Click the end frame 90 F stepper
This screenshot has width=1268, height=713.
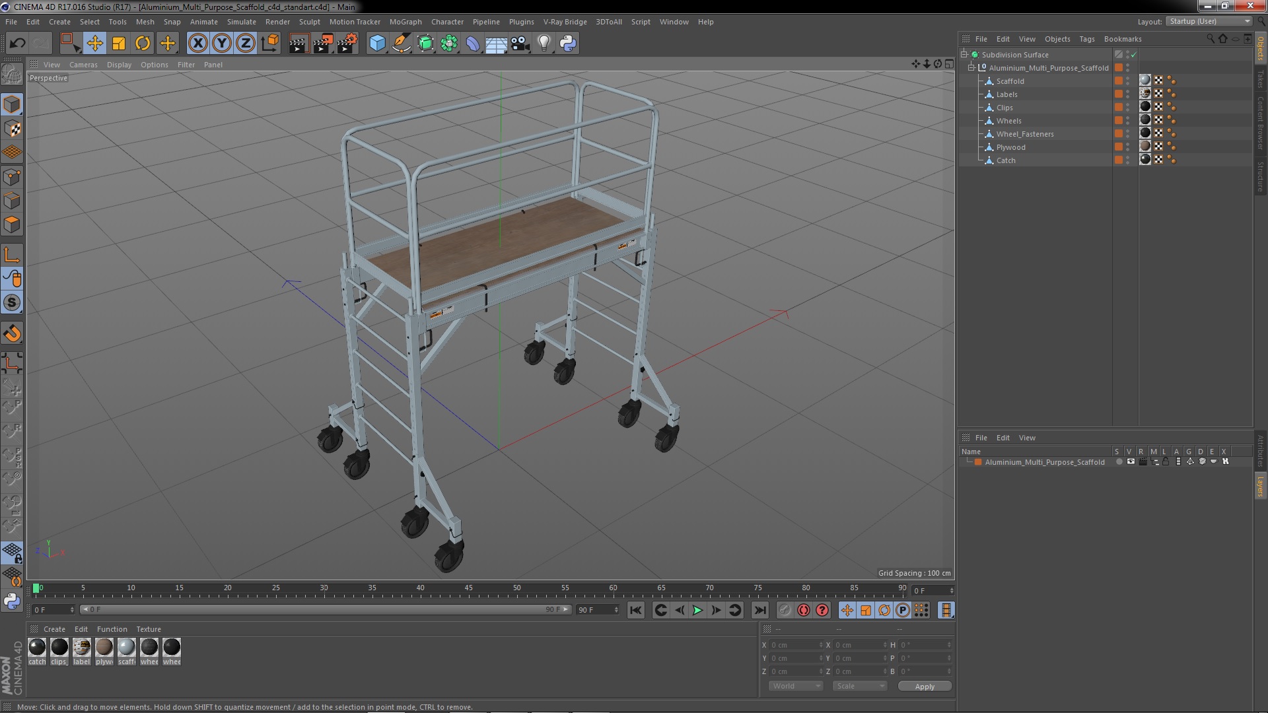point(616,610)
